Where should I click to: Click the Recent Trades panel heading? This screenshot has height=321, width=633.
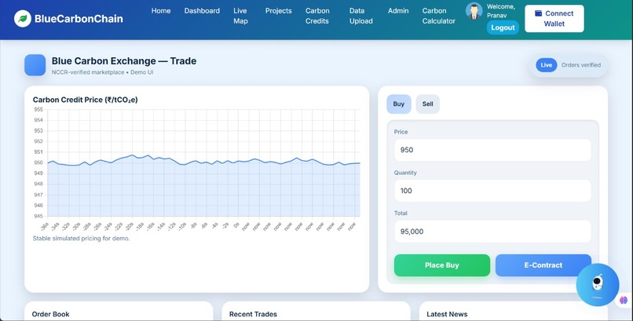click(253, 314)
